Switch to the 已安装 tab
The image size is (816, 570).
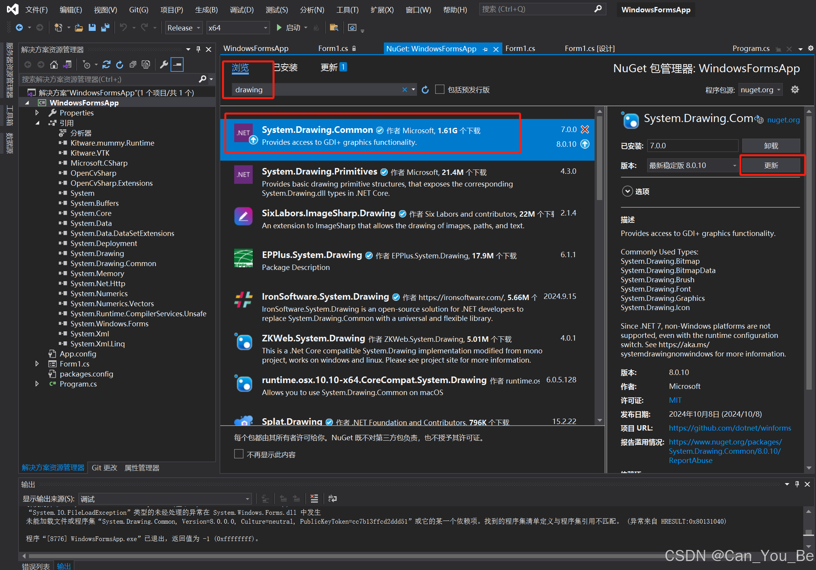[x=286, y=68]
